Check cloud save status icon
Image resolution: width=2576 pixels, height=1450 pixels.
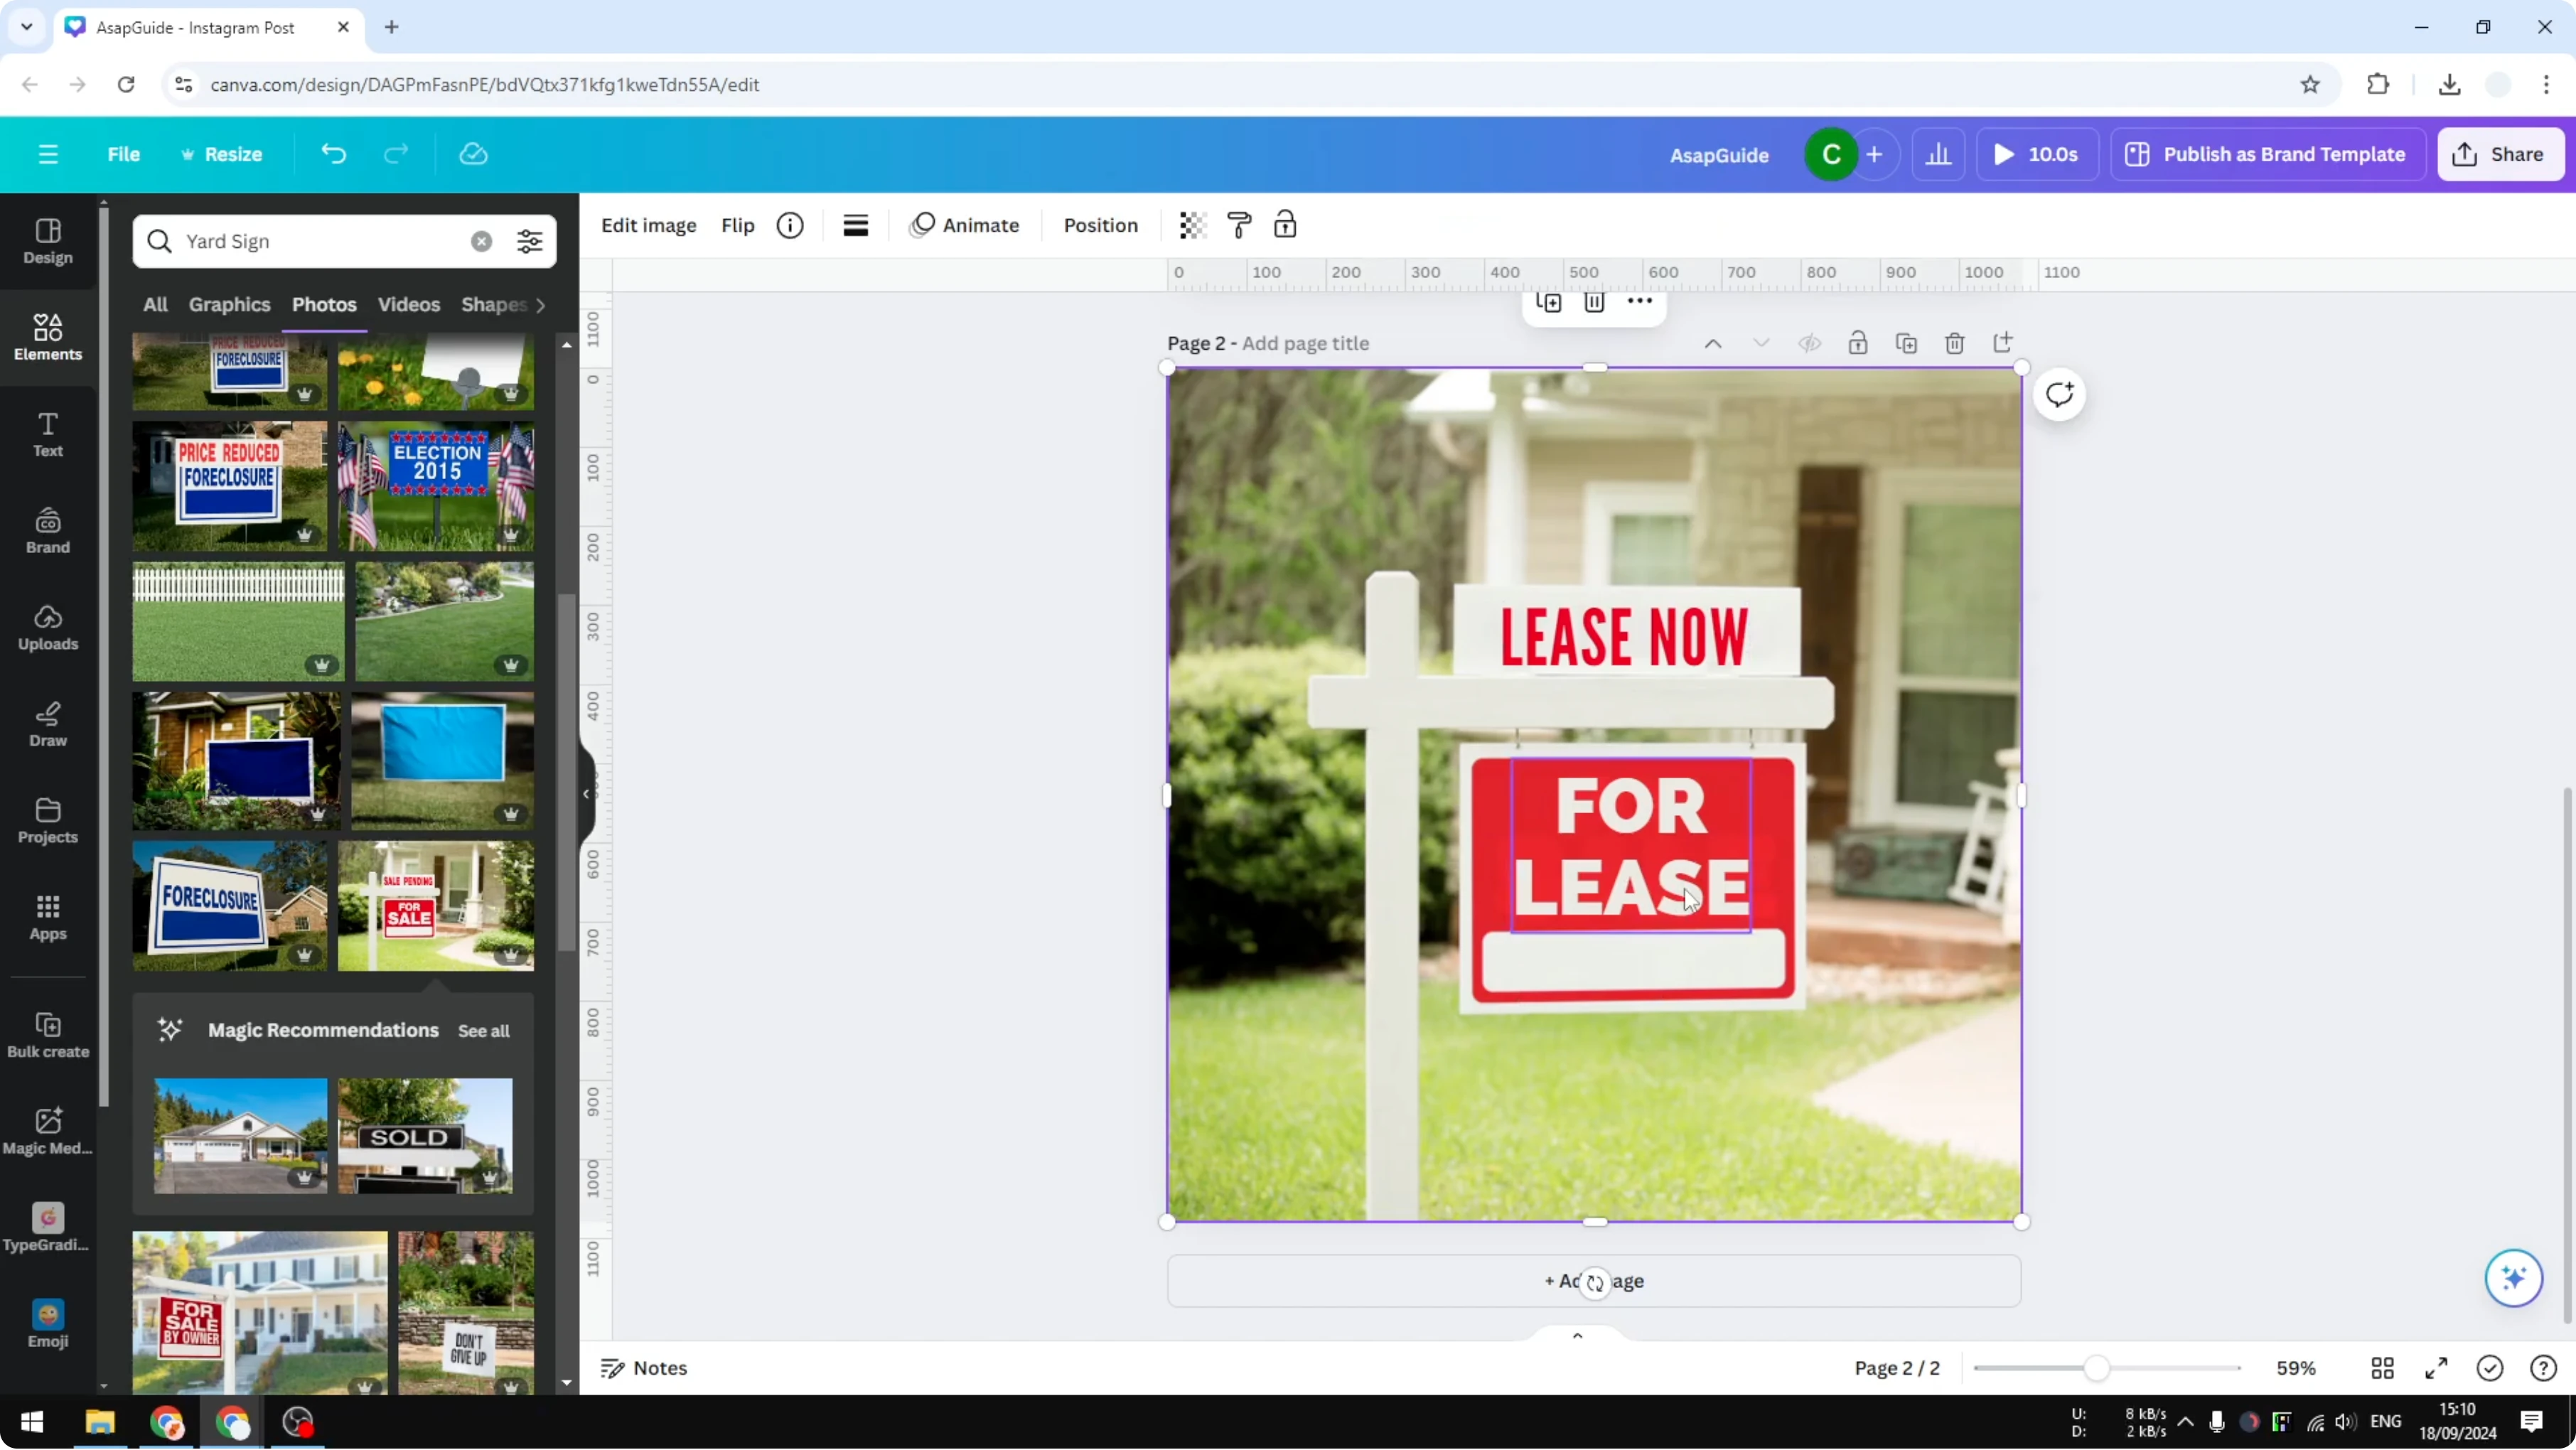(x=473, y=154)
